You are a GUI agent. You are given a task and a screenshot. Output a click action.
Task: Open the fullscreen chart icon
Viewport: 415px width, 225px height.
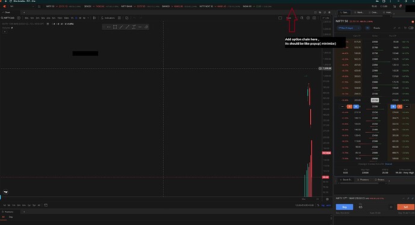(315, 13)
